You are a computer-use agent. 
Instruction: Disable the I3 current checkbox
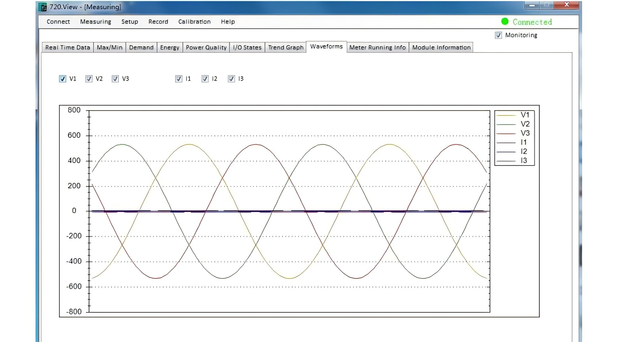tap(231, 79)
